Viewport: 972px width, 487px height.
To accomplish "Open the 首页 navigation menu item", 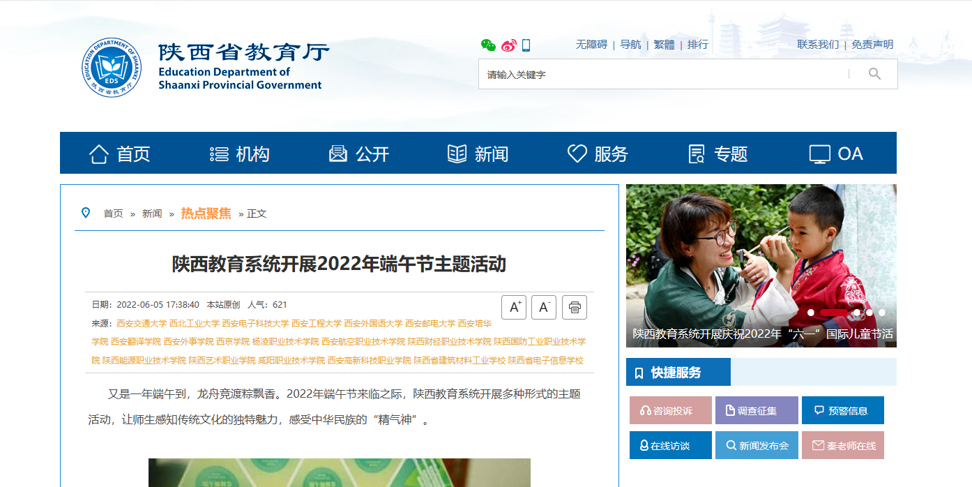I will pos(120,153).
